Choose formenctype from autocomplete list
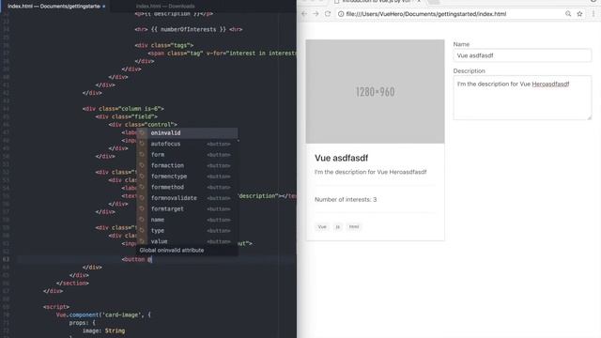 187,177
